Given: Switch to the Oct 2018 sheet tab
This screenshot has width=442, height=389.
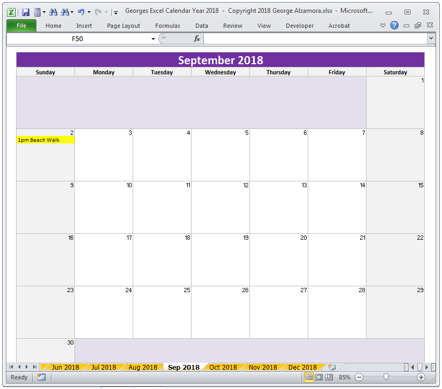Looking at the screenshot, I should (223, 367).
